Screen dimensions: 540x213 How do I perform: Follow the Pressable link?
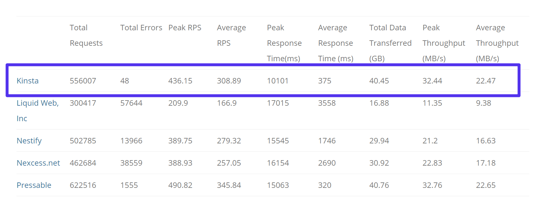tap(34, 185)
